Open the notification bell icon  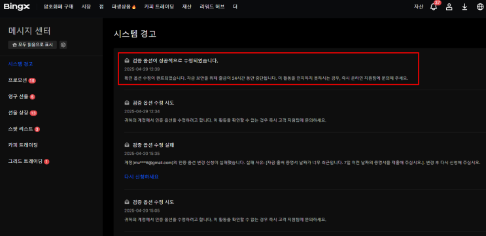point(434,7)
